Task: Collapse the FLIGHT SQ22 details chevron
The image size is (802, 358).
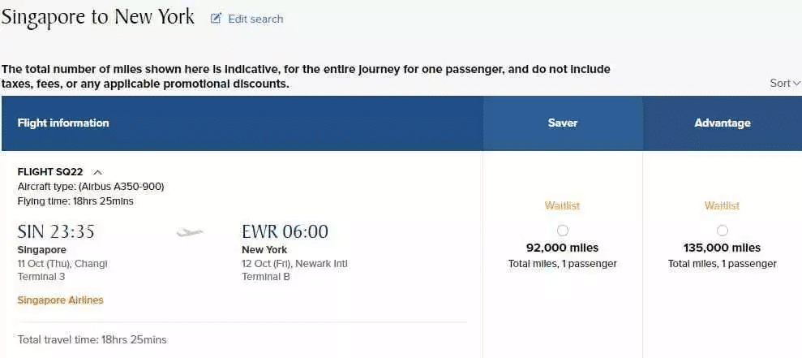Action: (x=97, y=172)
